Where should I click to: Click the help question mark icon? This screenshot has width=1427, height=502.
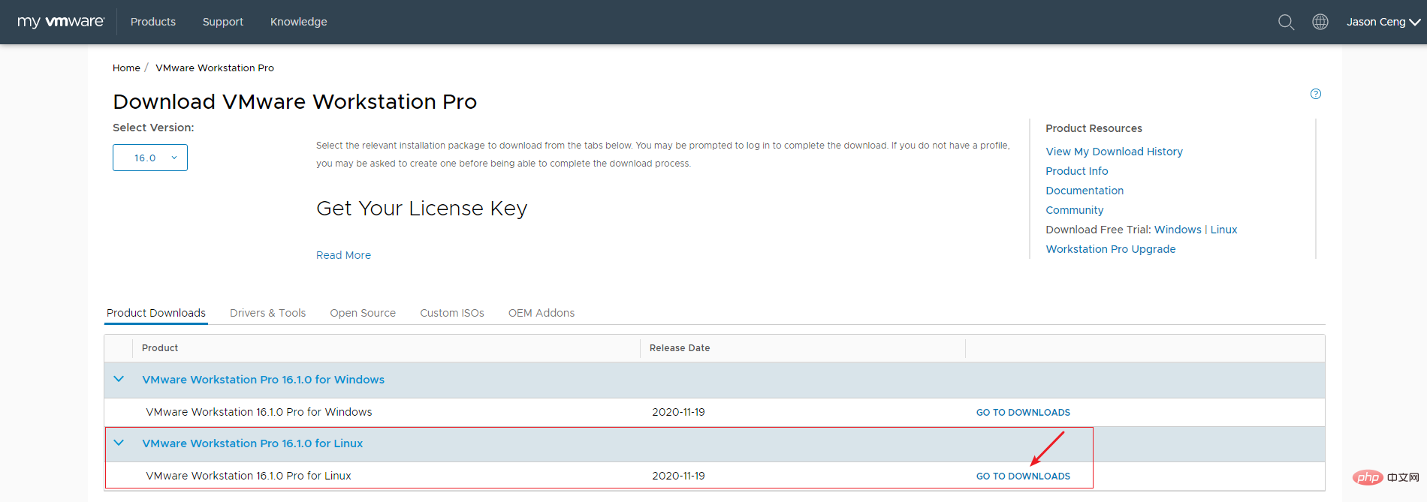(1316, 94)
